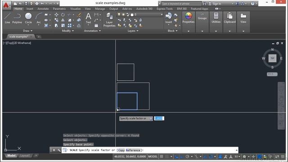This screenshot has width=288, height=162.
Task: Click the Text tool icon
Action: point(88,18)
